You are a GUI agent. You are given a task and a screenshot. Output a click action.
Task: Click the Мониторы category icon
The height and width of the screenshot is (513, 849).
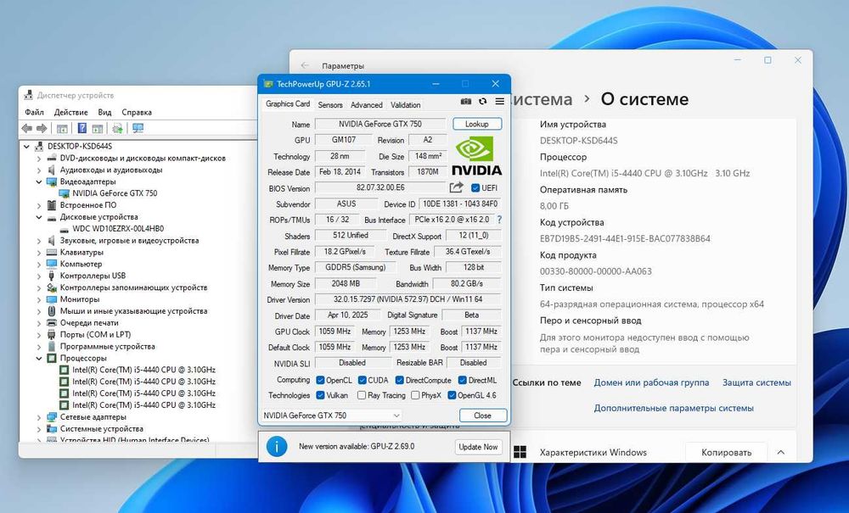click(x=52, y=299)
